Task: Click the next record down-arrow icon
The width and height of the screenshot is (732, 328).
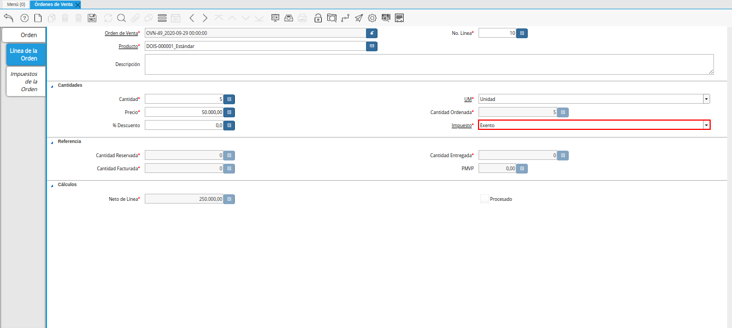Action: pos(245,18)
